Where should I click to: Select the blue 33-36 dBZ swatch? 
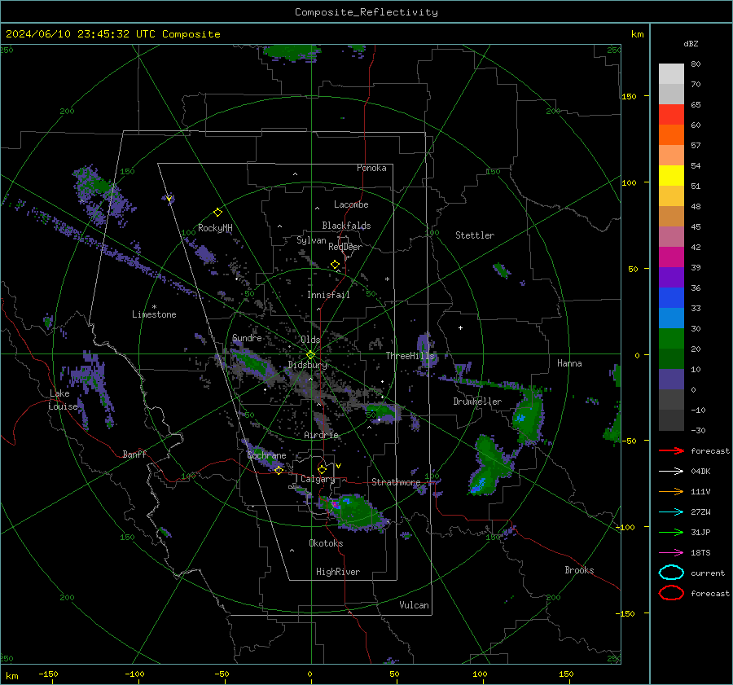[671, 298]
